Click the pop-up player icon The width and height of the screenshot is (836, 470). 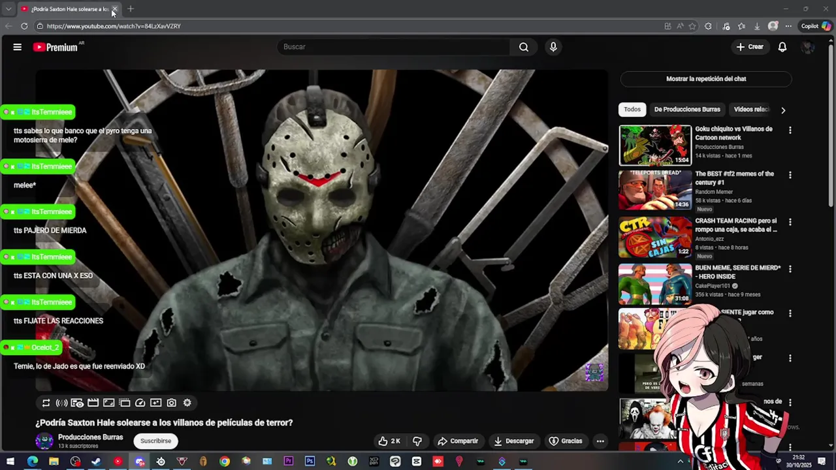(x=155, y=403)
